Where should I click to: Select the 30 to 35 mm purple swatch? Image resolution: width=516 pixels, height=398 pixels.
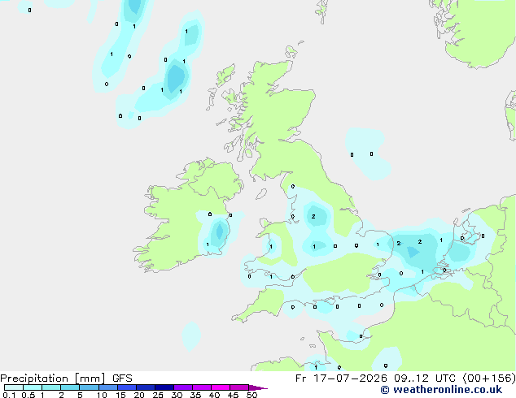182,387
